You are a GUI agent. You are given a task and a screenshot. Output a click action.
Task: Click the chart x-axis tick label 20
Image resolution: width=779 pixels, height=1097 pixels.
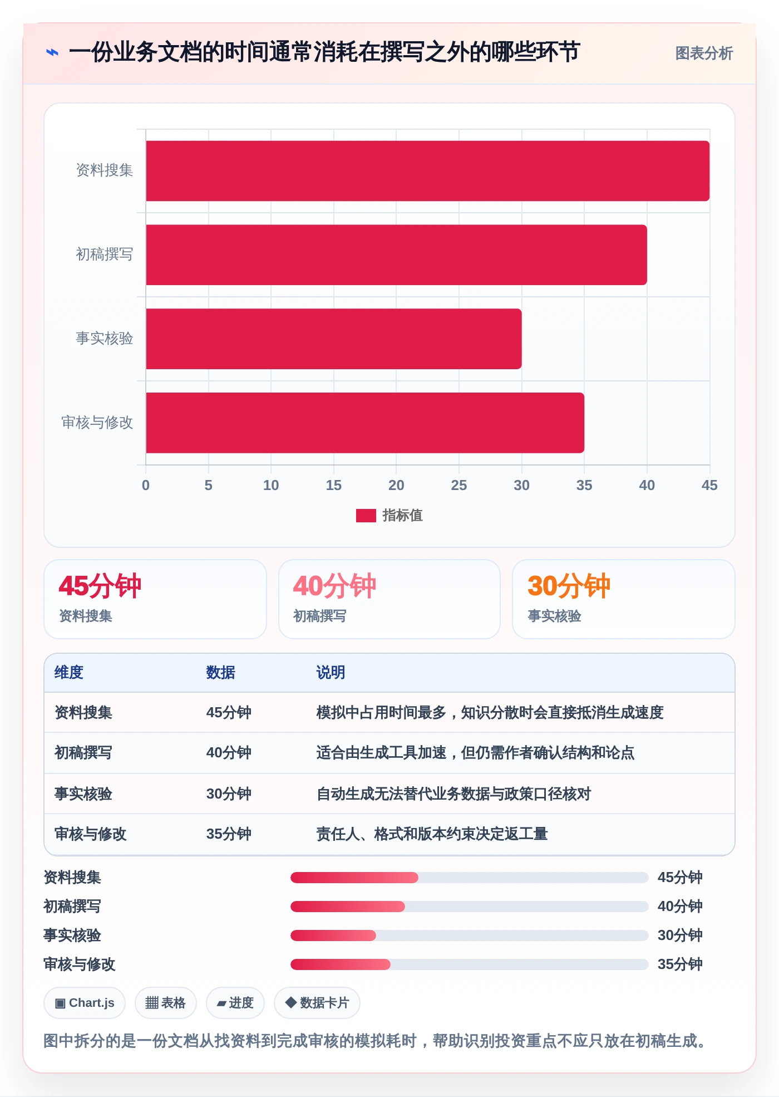point(396,486)
